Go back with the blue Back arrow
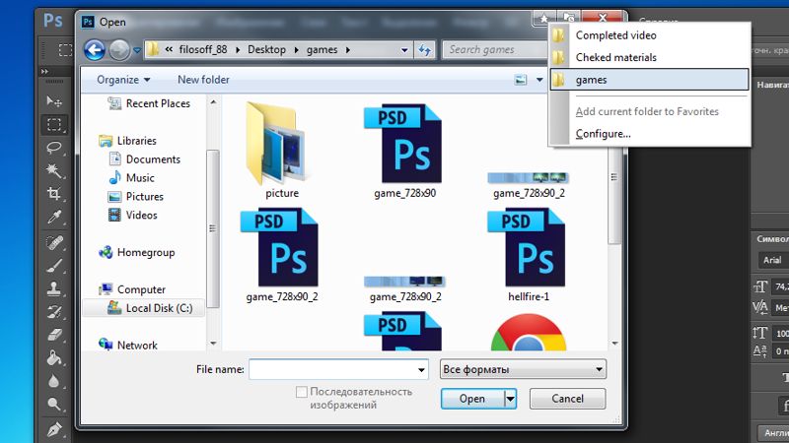 pyautogui.click(x=95, y=50)
